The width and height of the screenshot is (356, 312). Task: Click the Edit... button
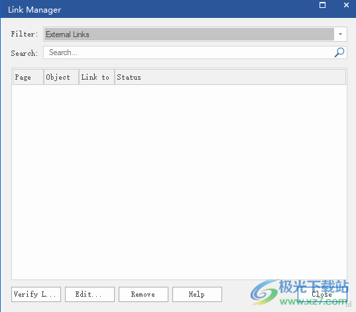click(x=89, y=294)
